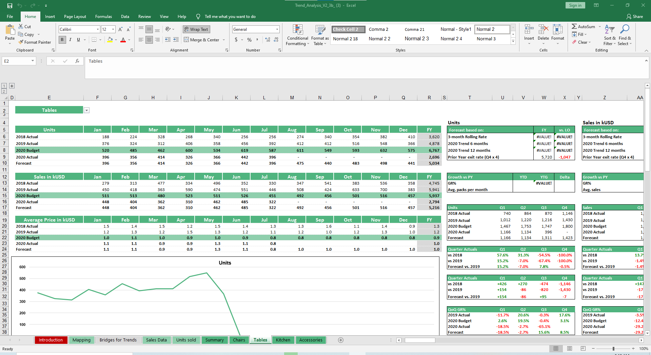
Task: Click the Sign in button
Action: [x=575, y=5]
